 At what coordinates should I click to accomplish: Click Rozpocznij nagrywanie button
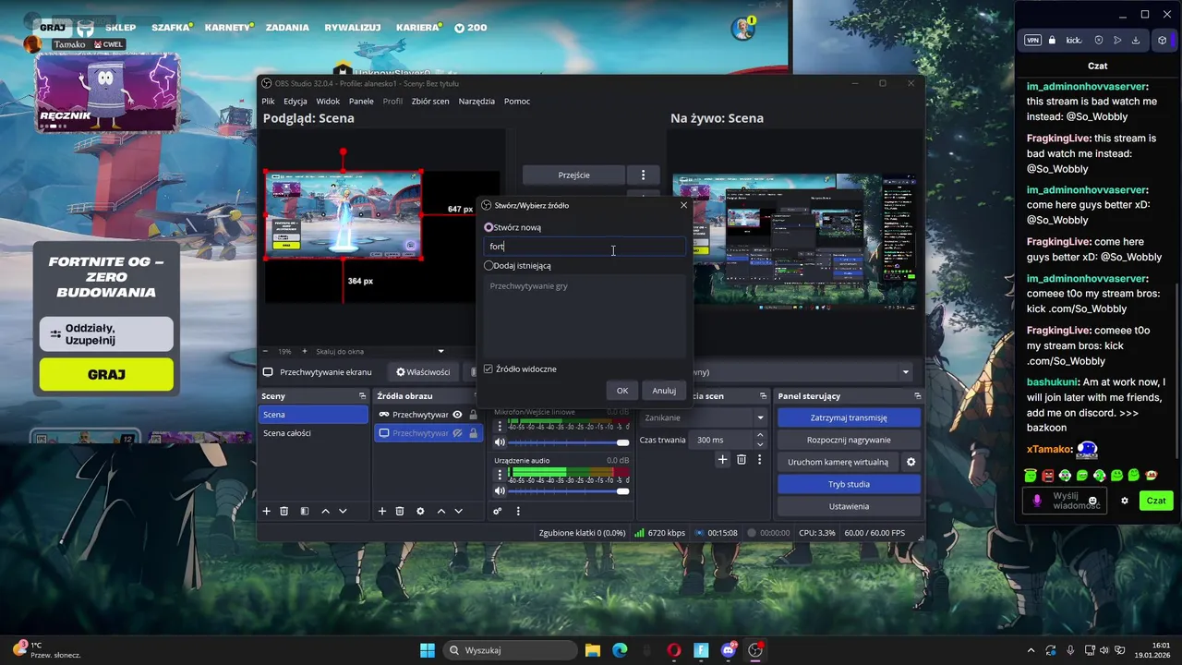coord(849,440)
